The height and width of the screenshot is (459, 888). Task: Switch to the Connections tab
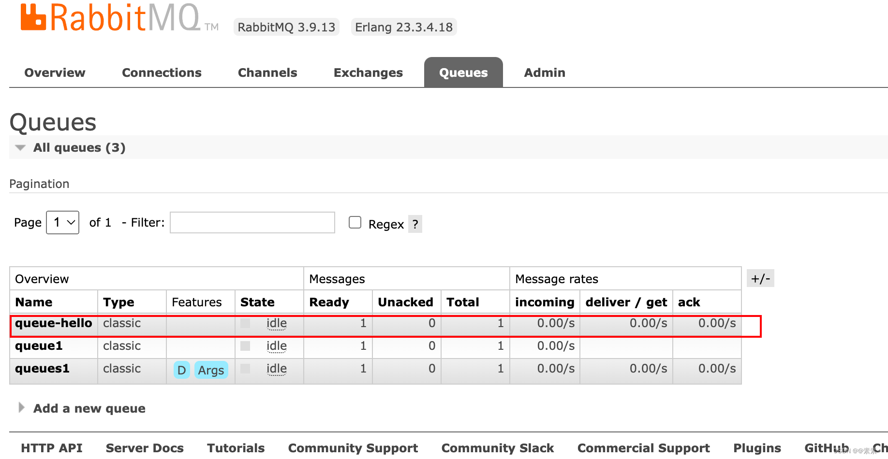[x=162, y=72]
